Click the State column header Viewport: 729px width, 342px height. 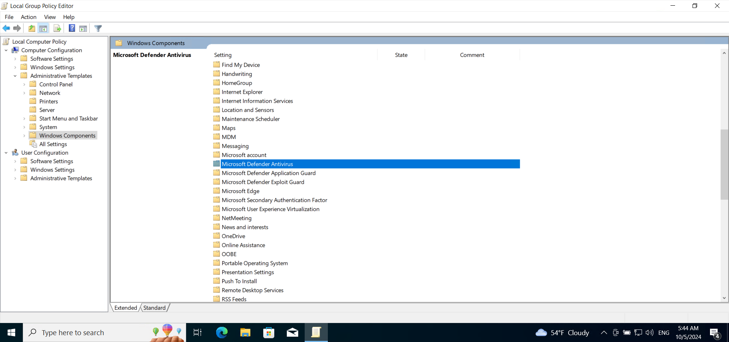pos(401,55)
